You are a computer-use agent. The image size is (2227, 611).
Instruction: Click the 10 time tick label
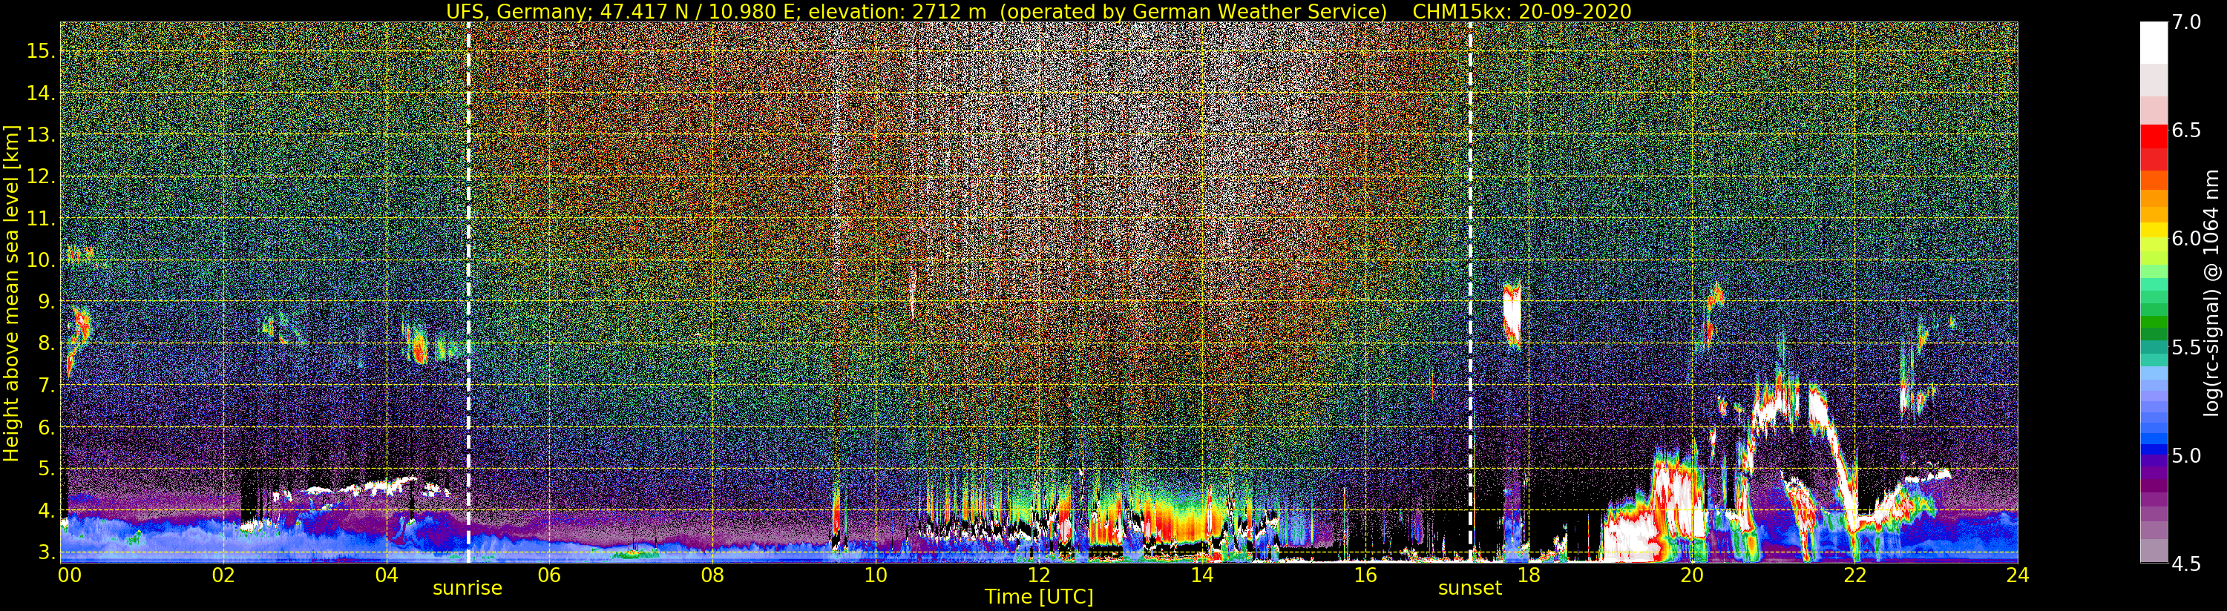(x=875, y=575)
